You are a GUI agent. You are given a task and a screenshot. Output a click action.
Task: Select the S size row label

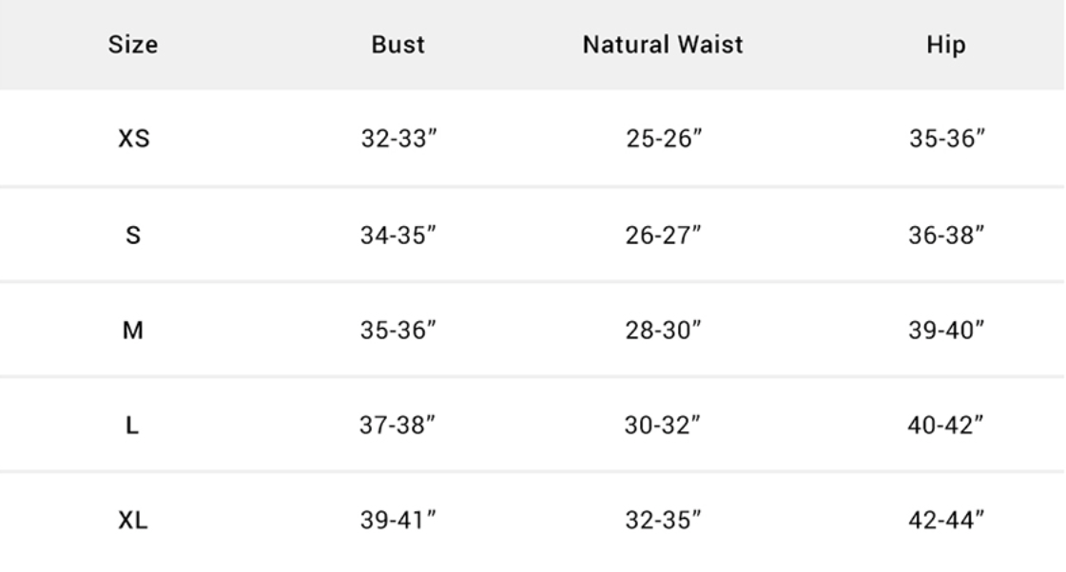click(x=133, y=236)
